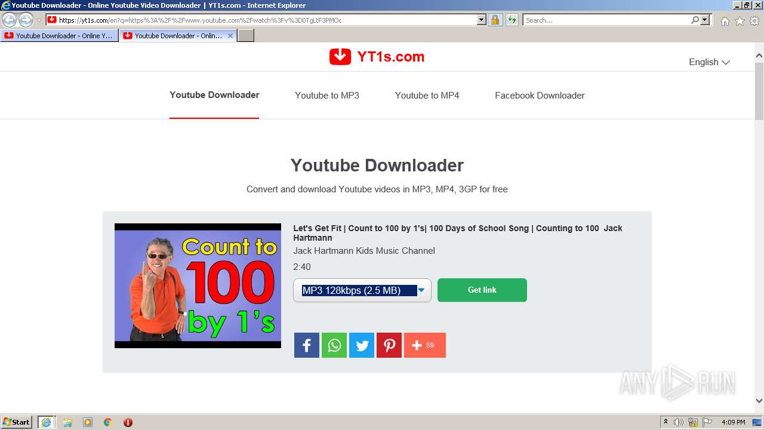
Task: Open the MP3 128kbps format dropdown
Action: [x=362, y=290]
